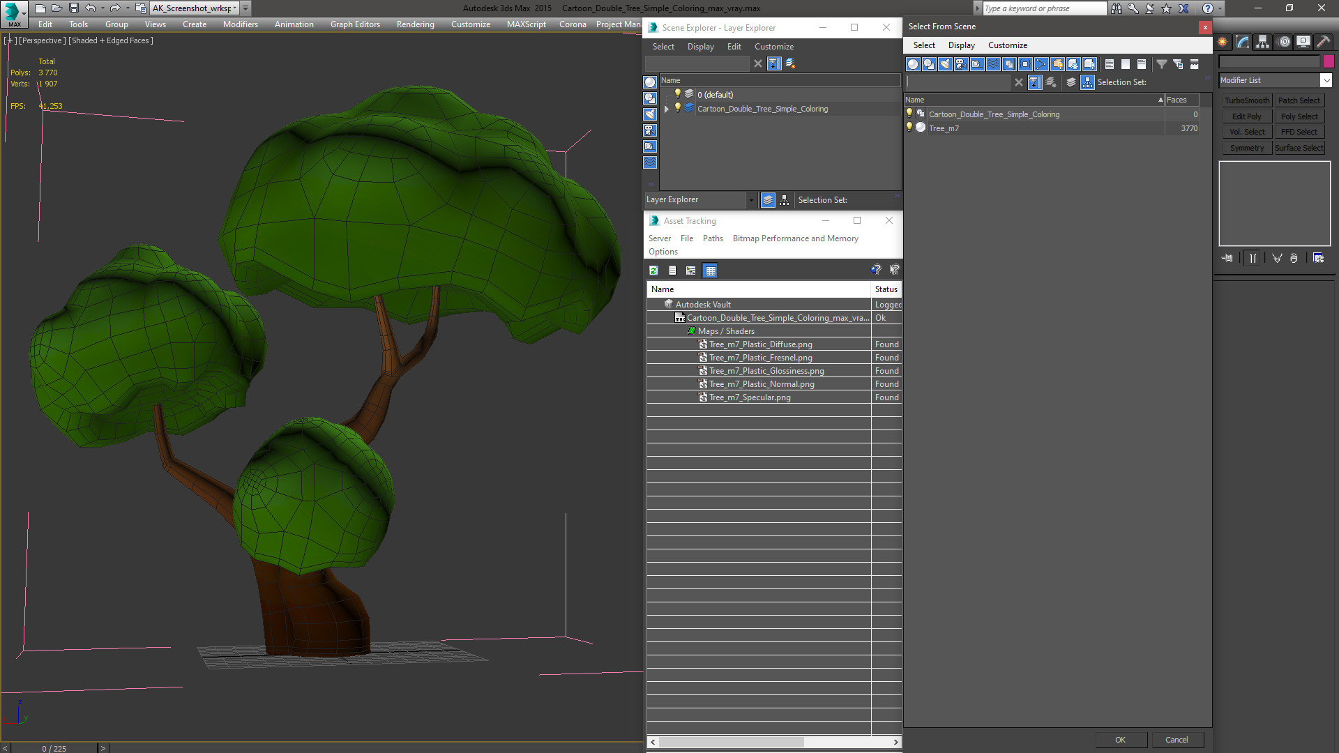Click the magenta object color swatch

pyautogui.click(x=1329, y=61)
